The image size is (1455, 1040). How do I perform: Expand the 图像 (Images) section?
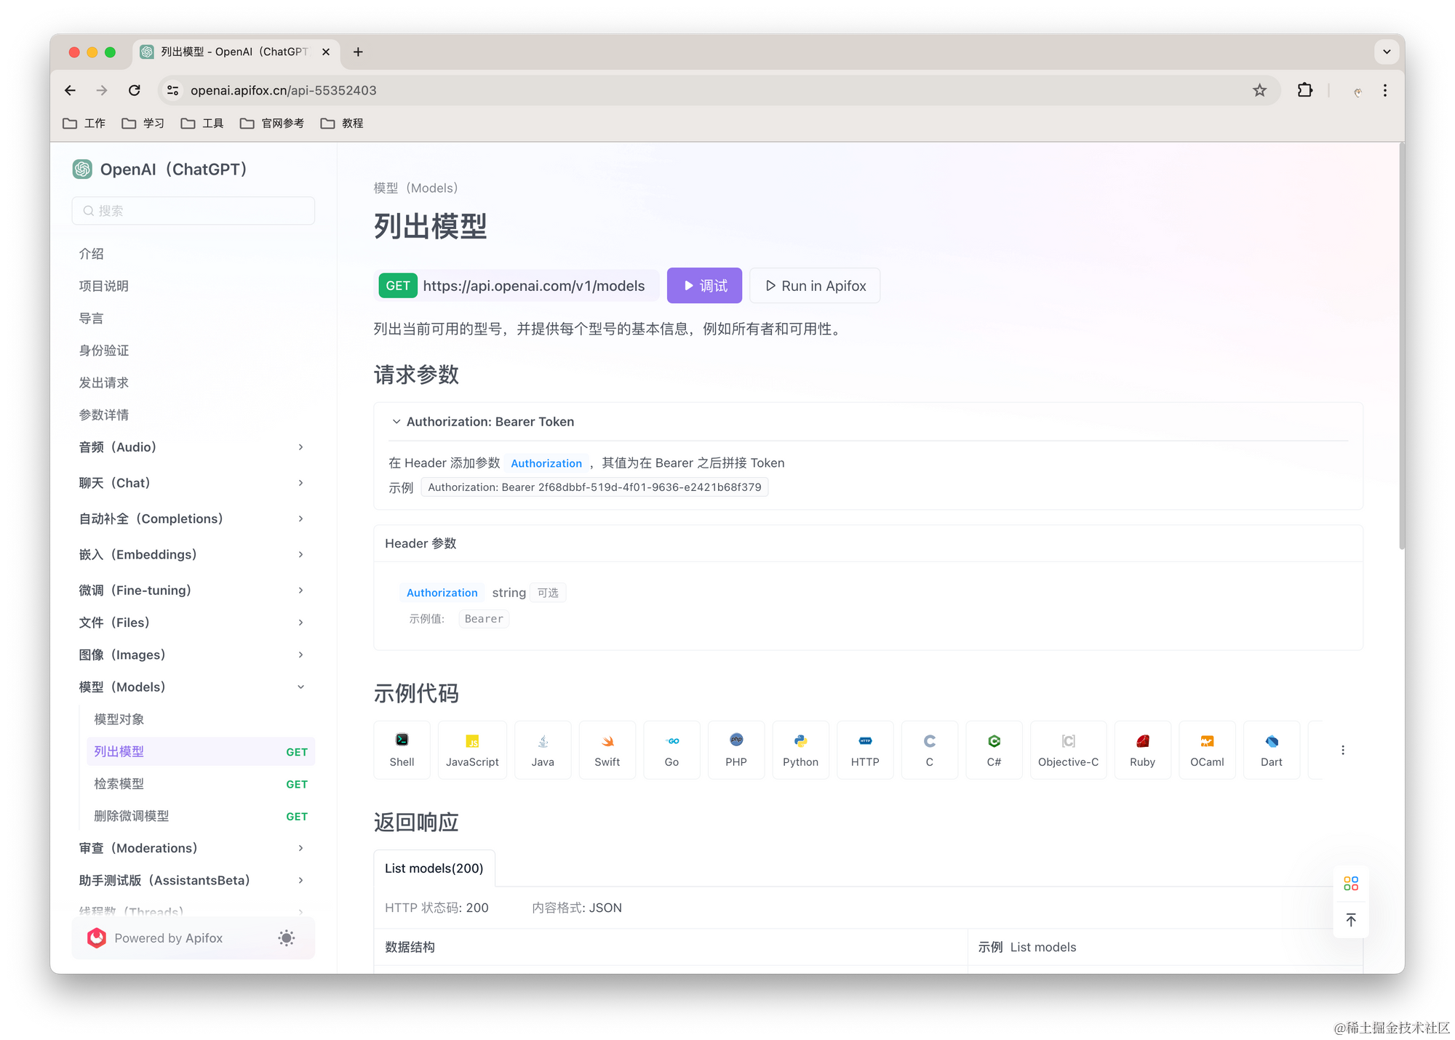192,655
